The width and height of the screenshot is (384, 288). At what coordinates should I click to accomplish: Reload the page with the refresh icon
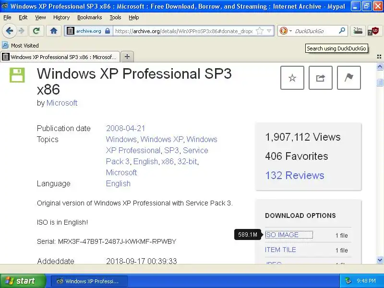(x=36, y=31)
